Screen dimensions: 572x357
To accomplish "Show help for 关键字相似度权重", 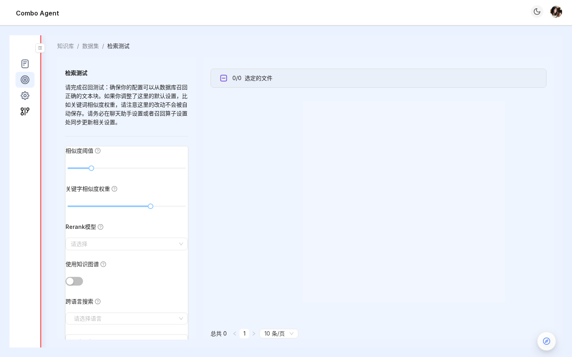I will [x=114, y=189].
